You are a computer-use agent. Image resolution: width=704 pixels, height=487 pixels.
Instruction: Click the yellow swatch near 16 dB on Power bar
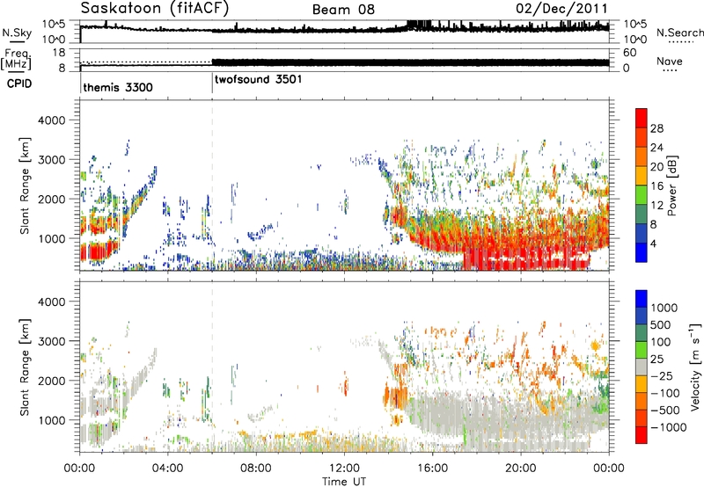coord(642,176)
